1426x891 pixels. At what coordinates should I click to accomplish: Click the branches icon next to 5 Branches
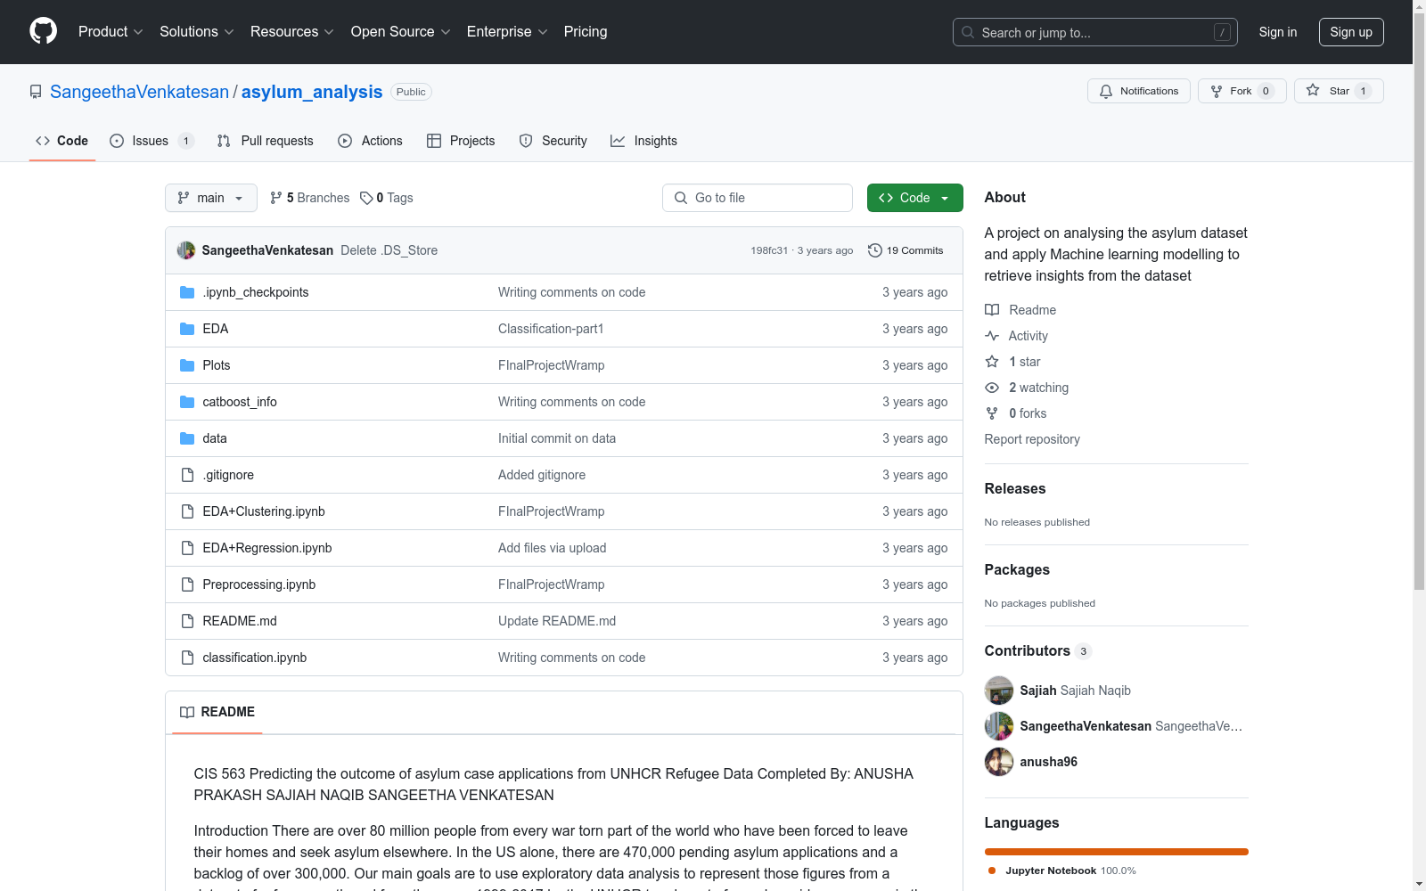coord(276,198)
